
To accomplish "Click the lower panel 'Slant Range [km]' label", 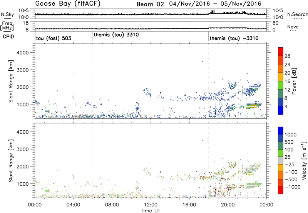I will point(11,161).
